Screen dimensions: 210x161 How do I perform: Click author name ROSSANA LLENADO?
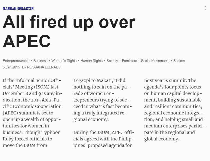[44, 67]
